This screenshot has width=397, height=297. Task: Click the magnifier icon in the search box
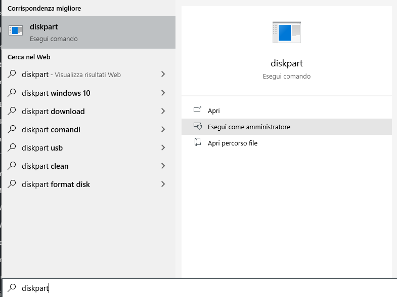(x=12, y=287)
